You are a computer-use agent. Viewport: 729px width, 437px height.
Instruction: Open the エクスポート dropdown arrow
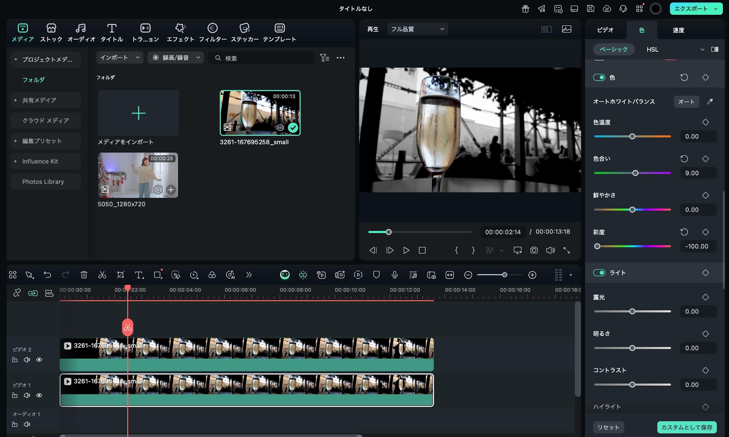click(x=716, y=9)
